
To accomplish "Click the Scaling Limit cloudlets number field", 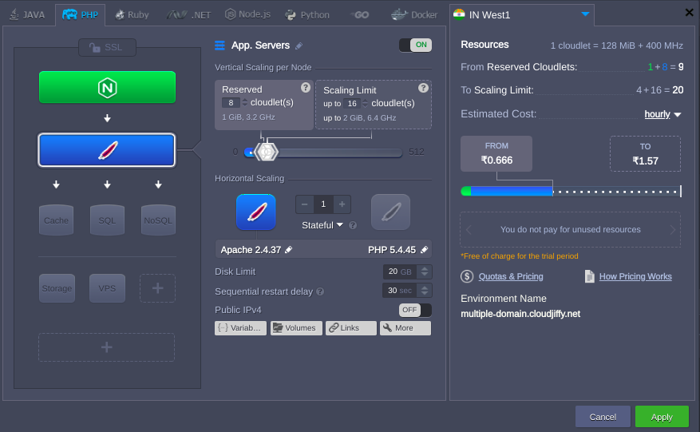I will click(x=352, y=104).
